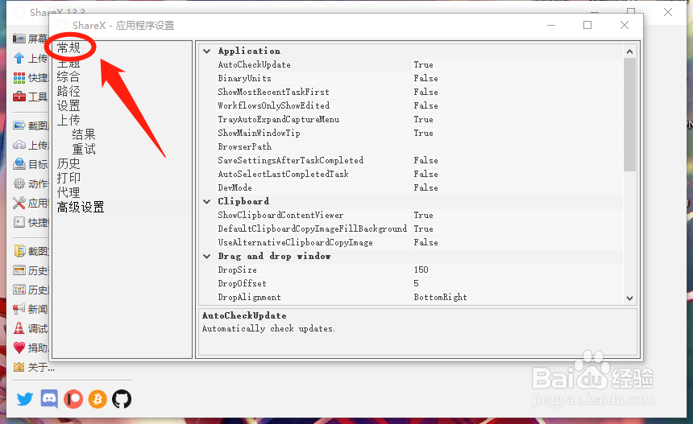The image size is (693, 424).
Task: Click the destinations globe icon in main window
Action: pos(19,163)
